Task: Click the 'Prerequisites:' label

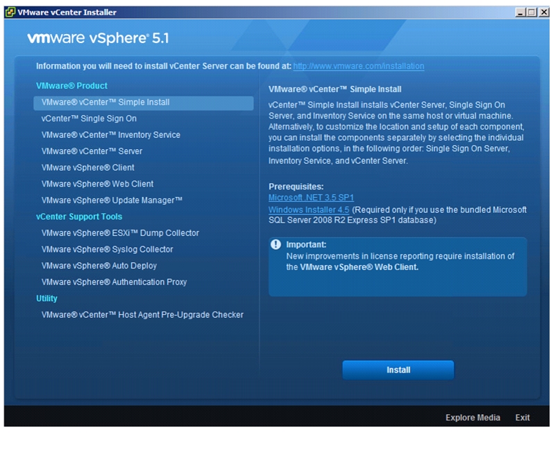Action: [296, 187]
